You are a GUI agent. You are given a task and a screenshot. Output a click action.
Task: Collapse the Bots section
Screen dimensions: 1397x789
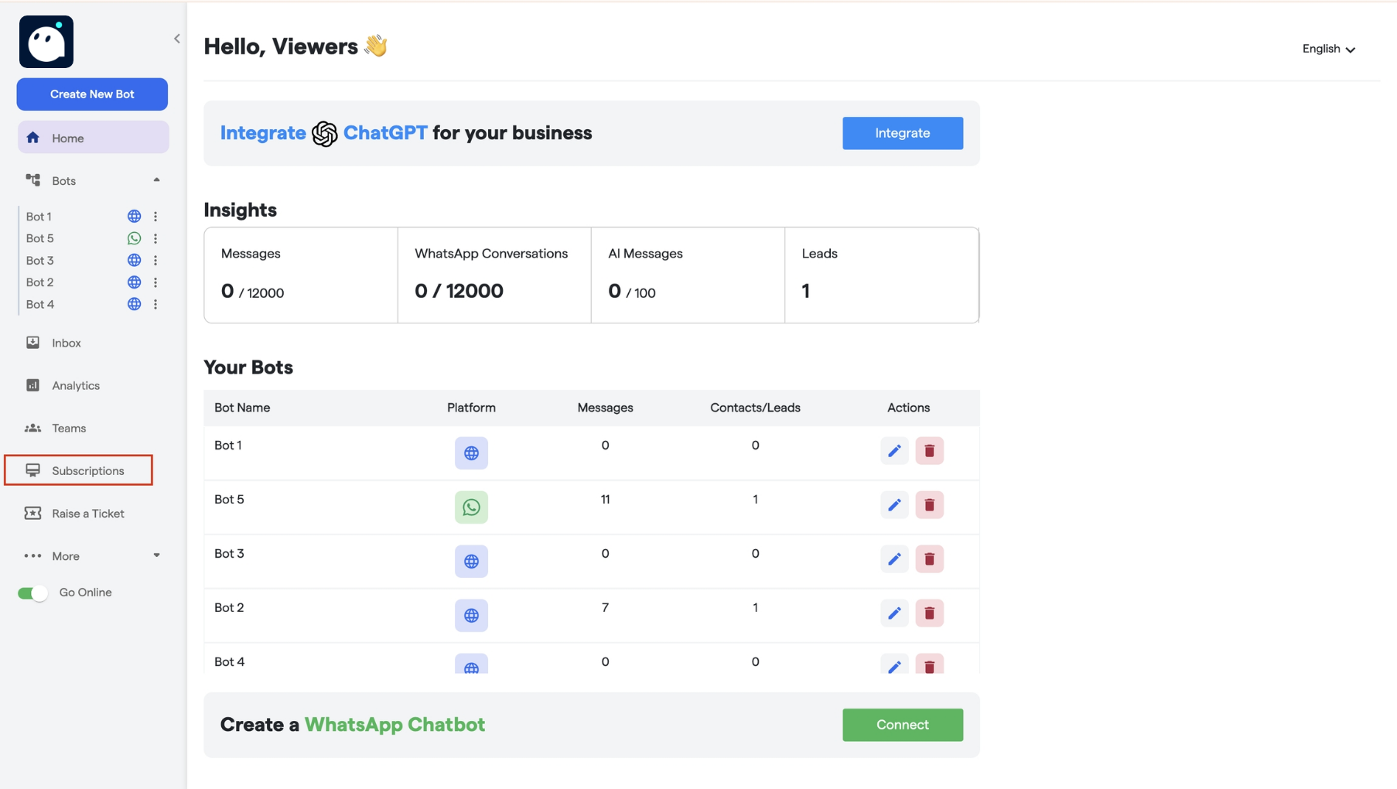pos(156,179)
